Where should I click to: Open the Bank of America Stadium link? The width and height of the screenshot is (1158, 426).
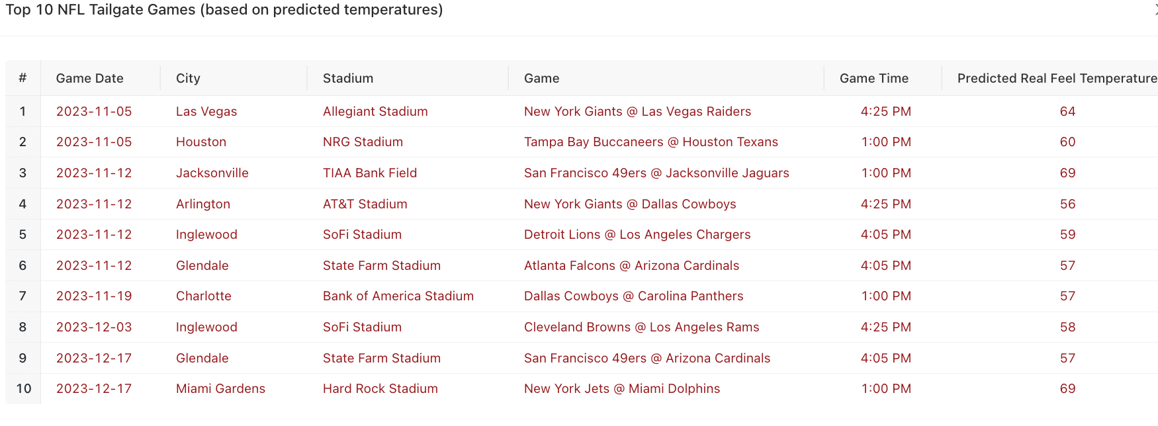(398, 296)
